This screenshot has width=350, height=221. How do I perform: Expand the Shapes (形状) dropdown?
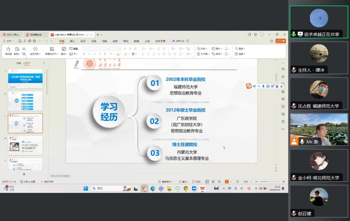[202, 49]
